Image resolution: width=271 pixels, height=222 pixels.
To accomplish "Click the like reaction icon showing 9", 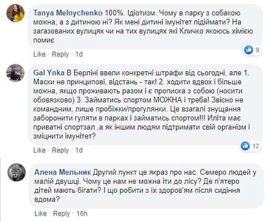I will [x=249, y=49].
